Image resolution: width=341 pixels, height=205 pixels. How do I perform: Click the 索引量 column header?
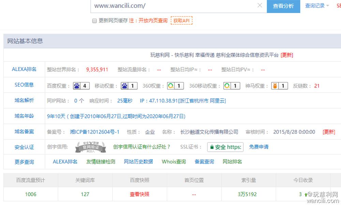[x=249, y=180]
